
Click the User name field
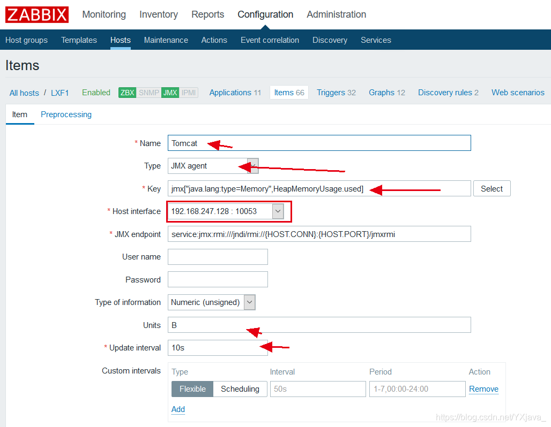tap(218, 257)
